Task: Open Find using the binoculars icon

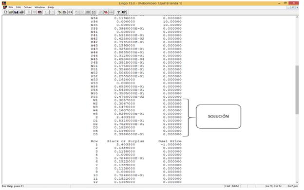Action: tap(59, 12)
